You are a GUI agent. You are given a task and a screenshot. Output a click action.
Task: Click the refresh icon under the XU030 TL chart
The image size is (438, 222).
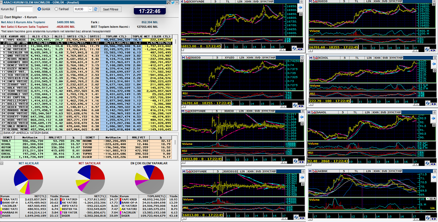coord(427,49)
